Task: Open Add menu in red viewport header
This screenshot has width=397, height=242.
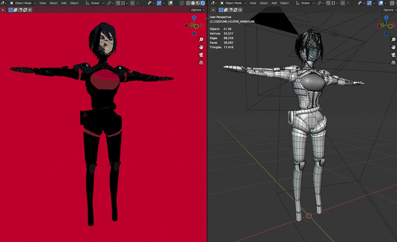Action: (64, 3)
